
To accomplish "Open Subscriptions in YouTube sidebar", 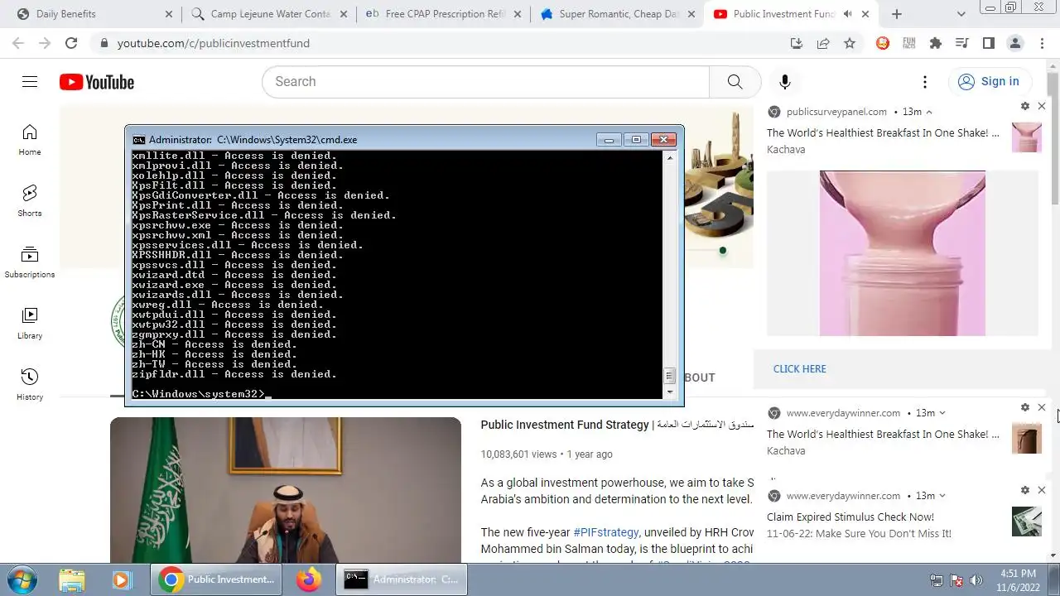I will 30,262.
